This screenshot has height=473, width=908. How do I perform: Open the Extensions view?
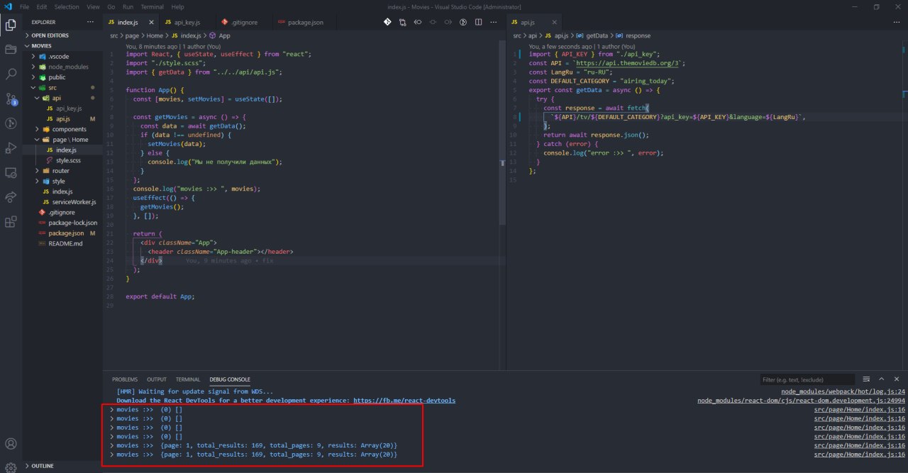coord(11,221)
